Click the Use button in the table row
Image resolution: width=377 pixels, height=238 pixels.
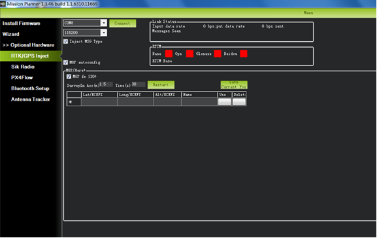pyautogui.click(x=225, y=102)
